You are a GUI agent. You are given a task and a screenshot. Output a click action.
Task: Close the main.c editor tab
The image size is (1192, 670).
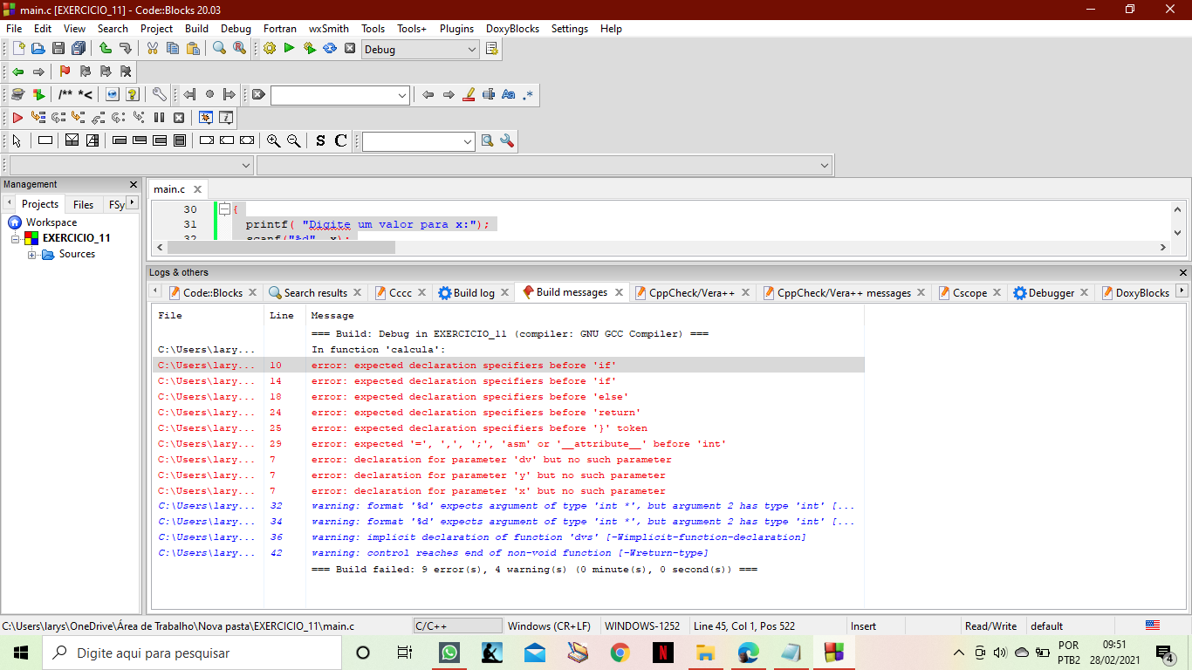pos(198,189)
